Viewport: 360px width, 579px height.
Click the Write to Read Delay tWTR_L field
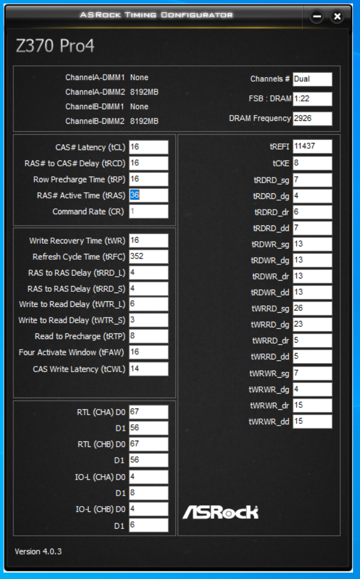coord(149,304)
